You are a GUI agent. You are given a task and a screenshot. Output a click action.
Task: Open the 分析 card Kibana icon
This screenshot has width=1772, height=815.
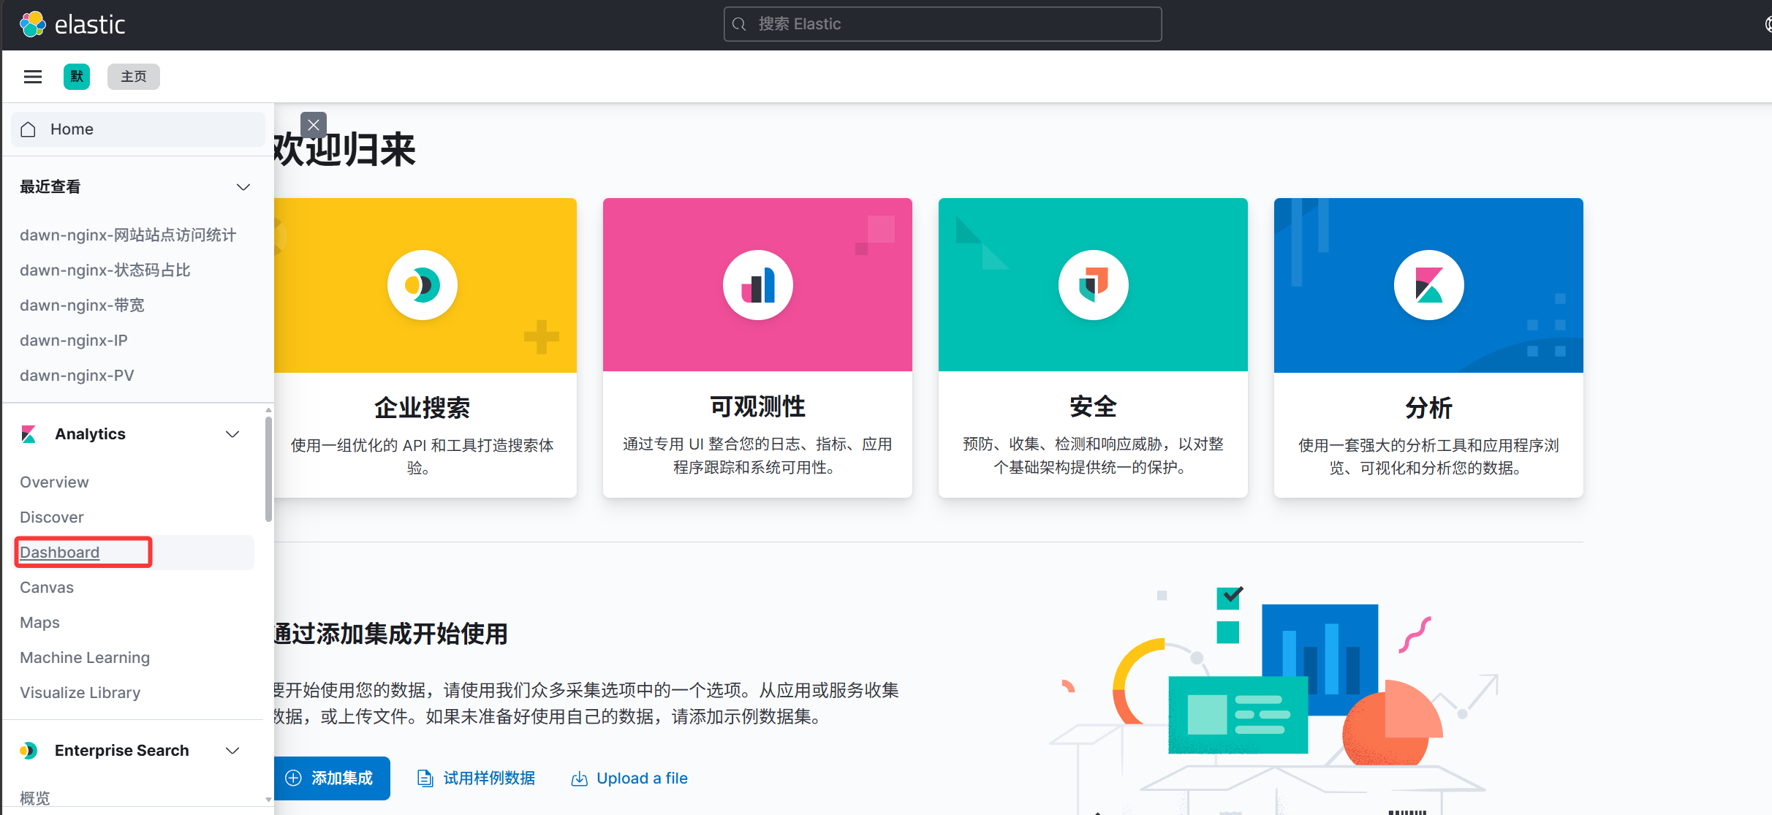point(1429,285)
